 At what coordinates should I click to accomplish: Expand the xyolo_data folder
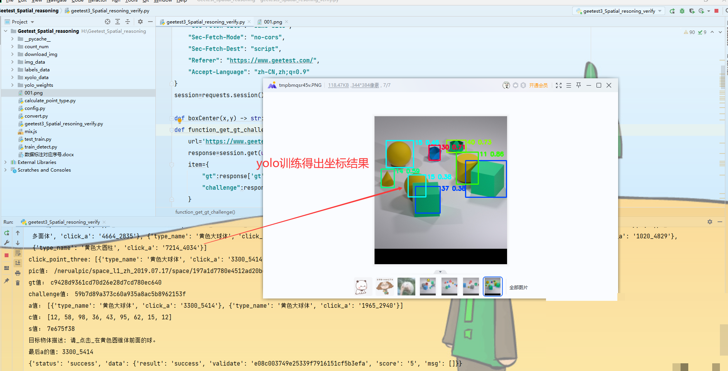[12, 78]
